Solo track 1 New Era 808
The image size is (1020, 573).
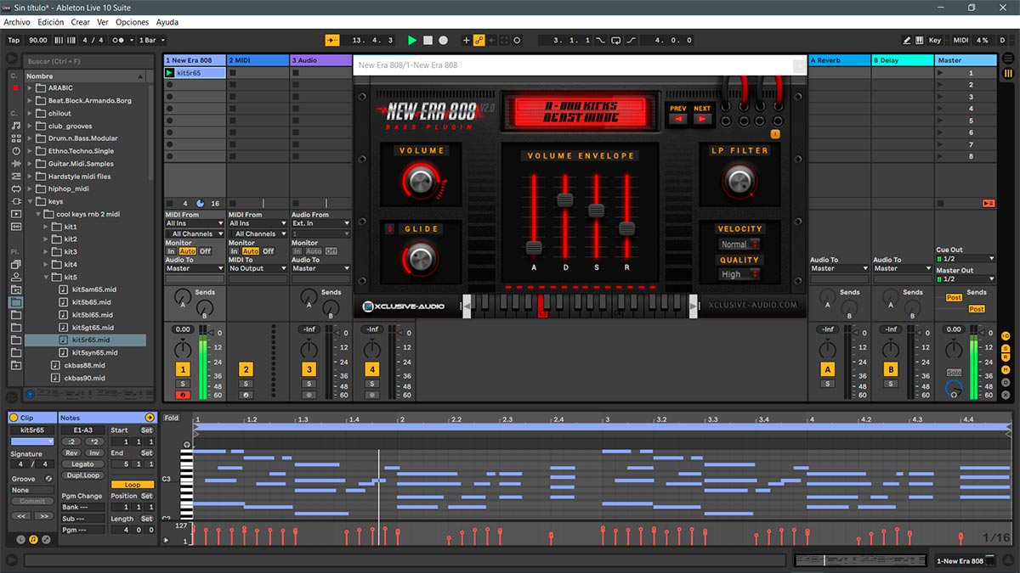[x=183, y=384]
